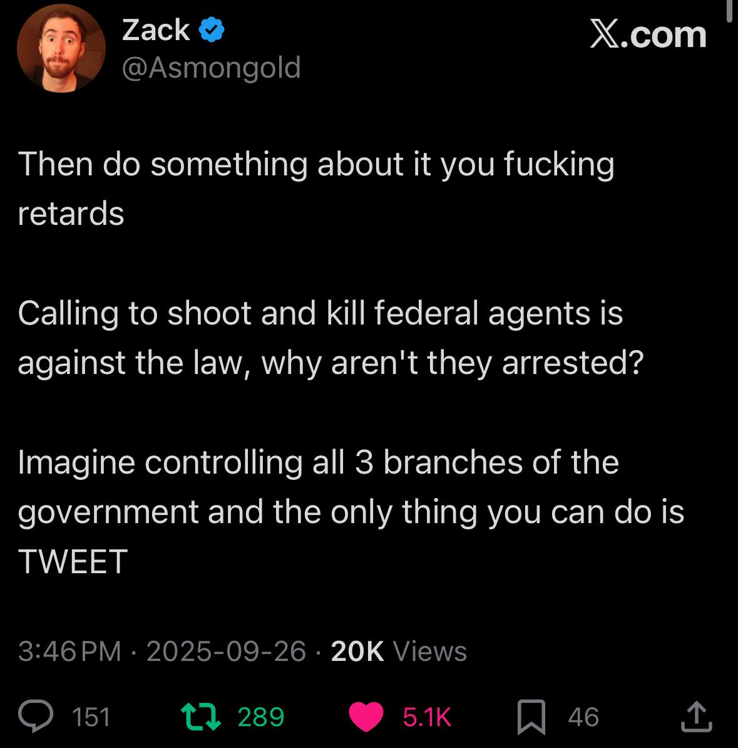
Task: Click the 289 reposts count
Action: pyautogui.click(x=261, y=717)
